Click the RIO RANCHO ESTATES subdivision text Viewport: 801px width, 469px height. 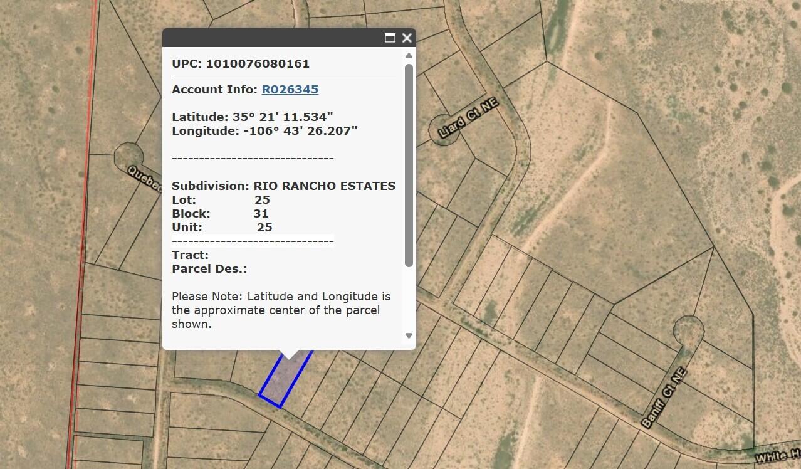coord(324,186)
